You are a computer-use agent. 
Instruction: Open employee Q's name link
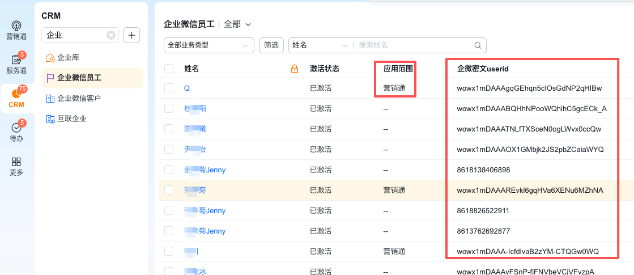187,88
